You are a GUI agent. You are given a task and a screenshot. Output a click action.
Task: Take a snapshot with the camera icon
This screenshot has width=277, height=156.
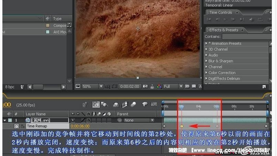145,86
